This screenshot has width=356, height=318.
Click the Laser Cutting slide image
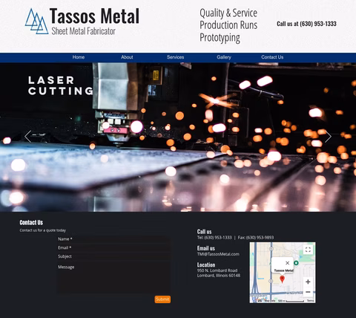pyautogui.click(x=178, y=137)
